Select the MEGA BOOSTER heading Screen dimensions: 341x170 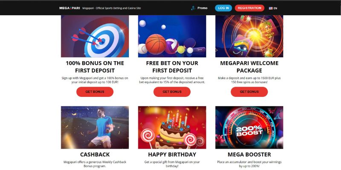pos(249,154)
